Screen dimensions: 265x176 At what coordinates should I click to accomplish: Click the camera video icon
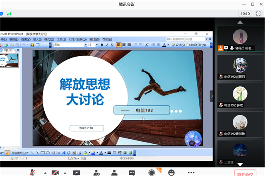point(55,172)
